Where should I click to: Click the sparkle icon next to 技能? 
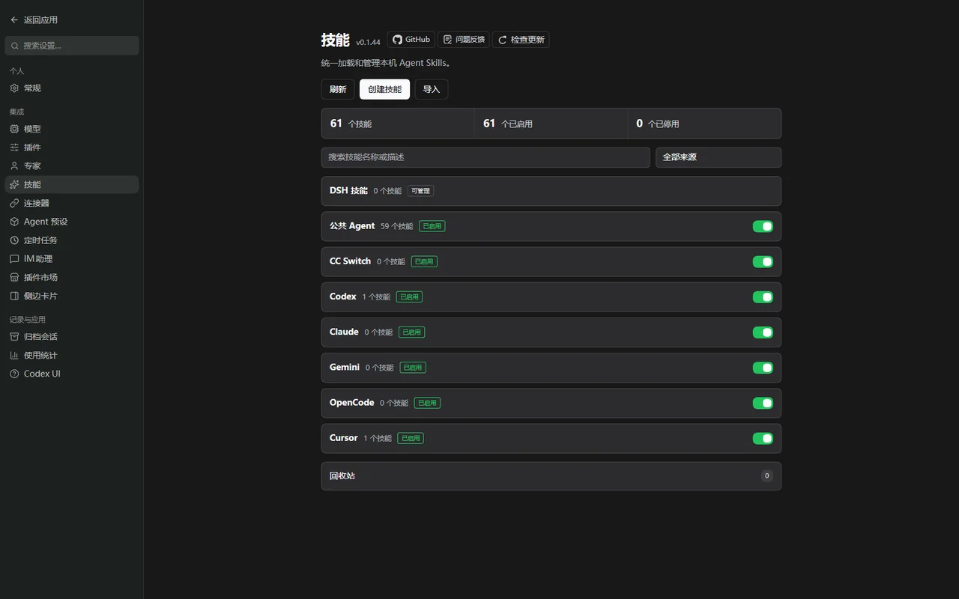point(14,184)
